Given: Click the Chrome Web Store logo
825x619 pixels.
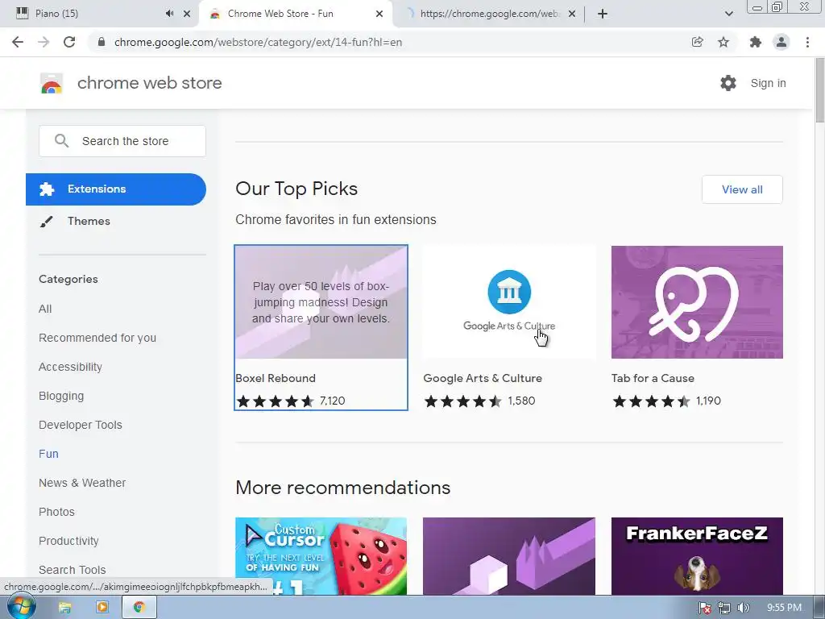Looking at the screenshot, I should [52, 83].
